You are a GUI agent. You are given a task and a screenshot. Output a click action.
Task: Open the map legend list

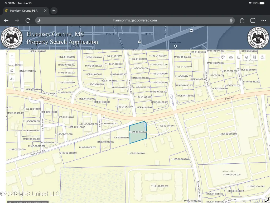[x=239, y=57]
